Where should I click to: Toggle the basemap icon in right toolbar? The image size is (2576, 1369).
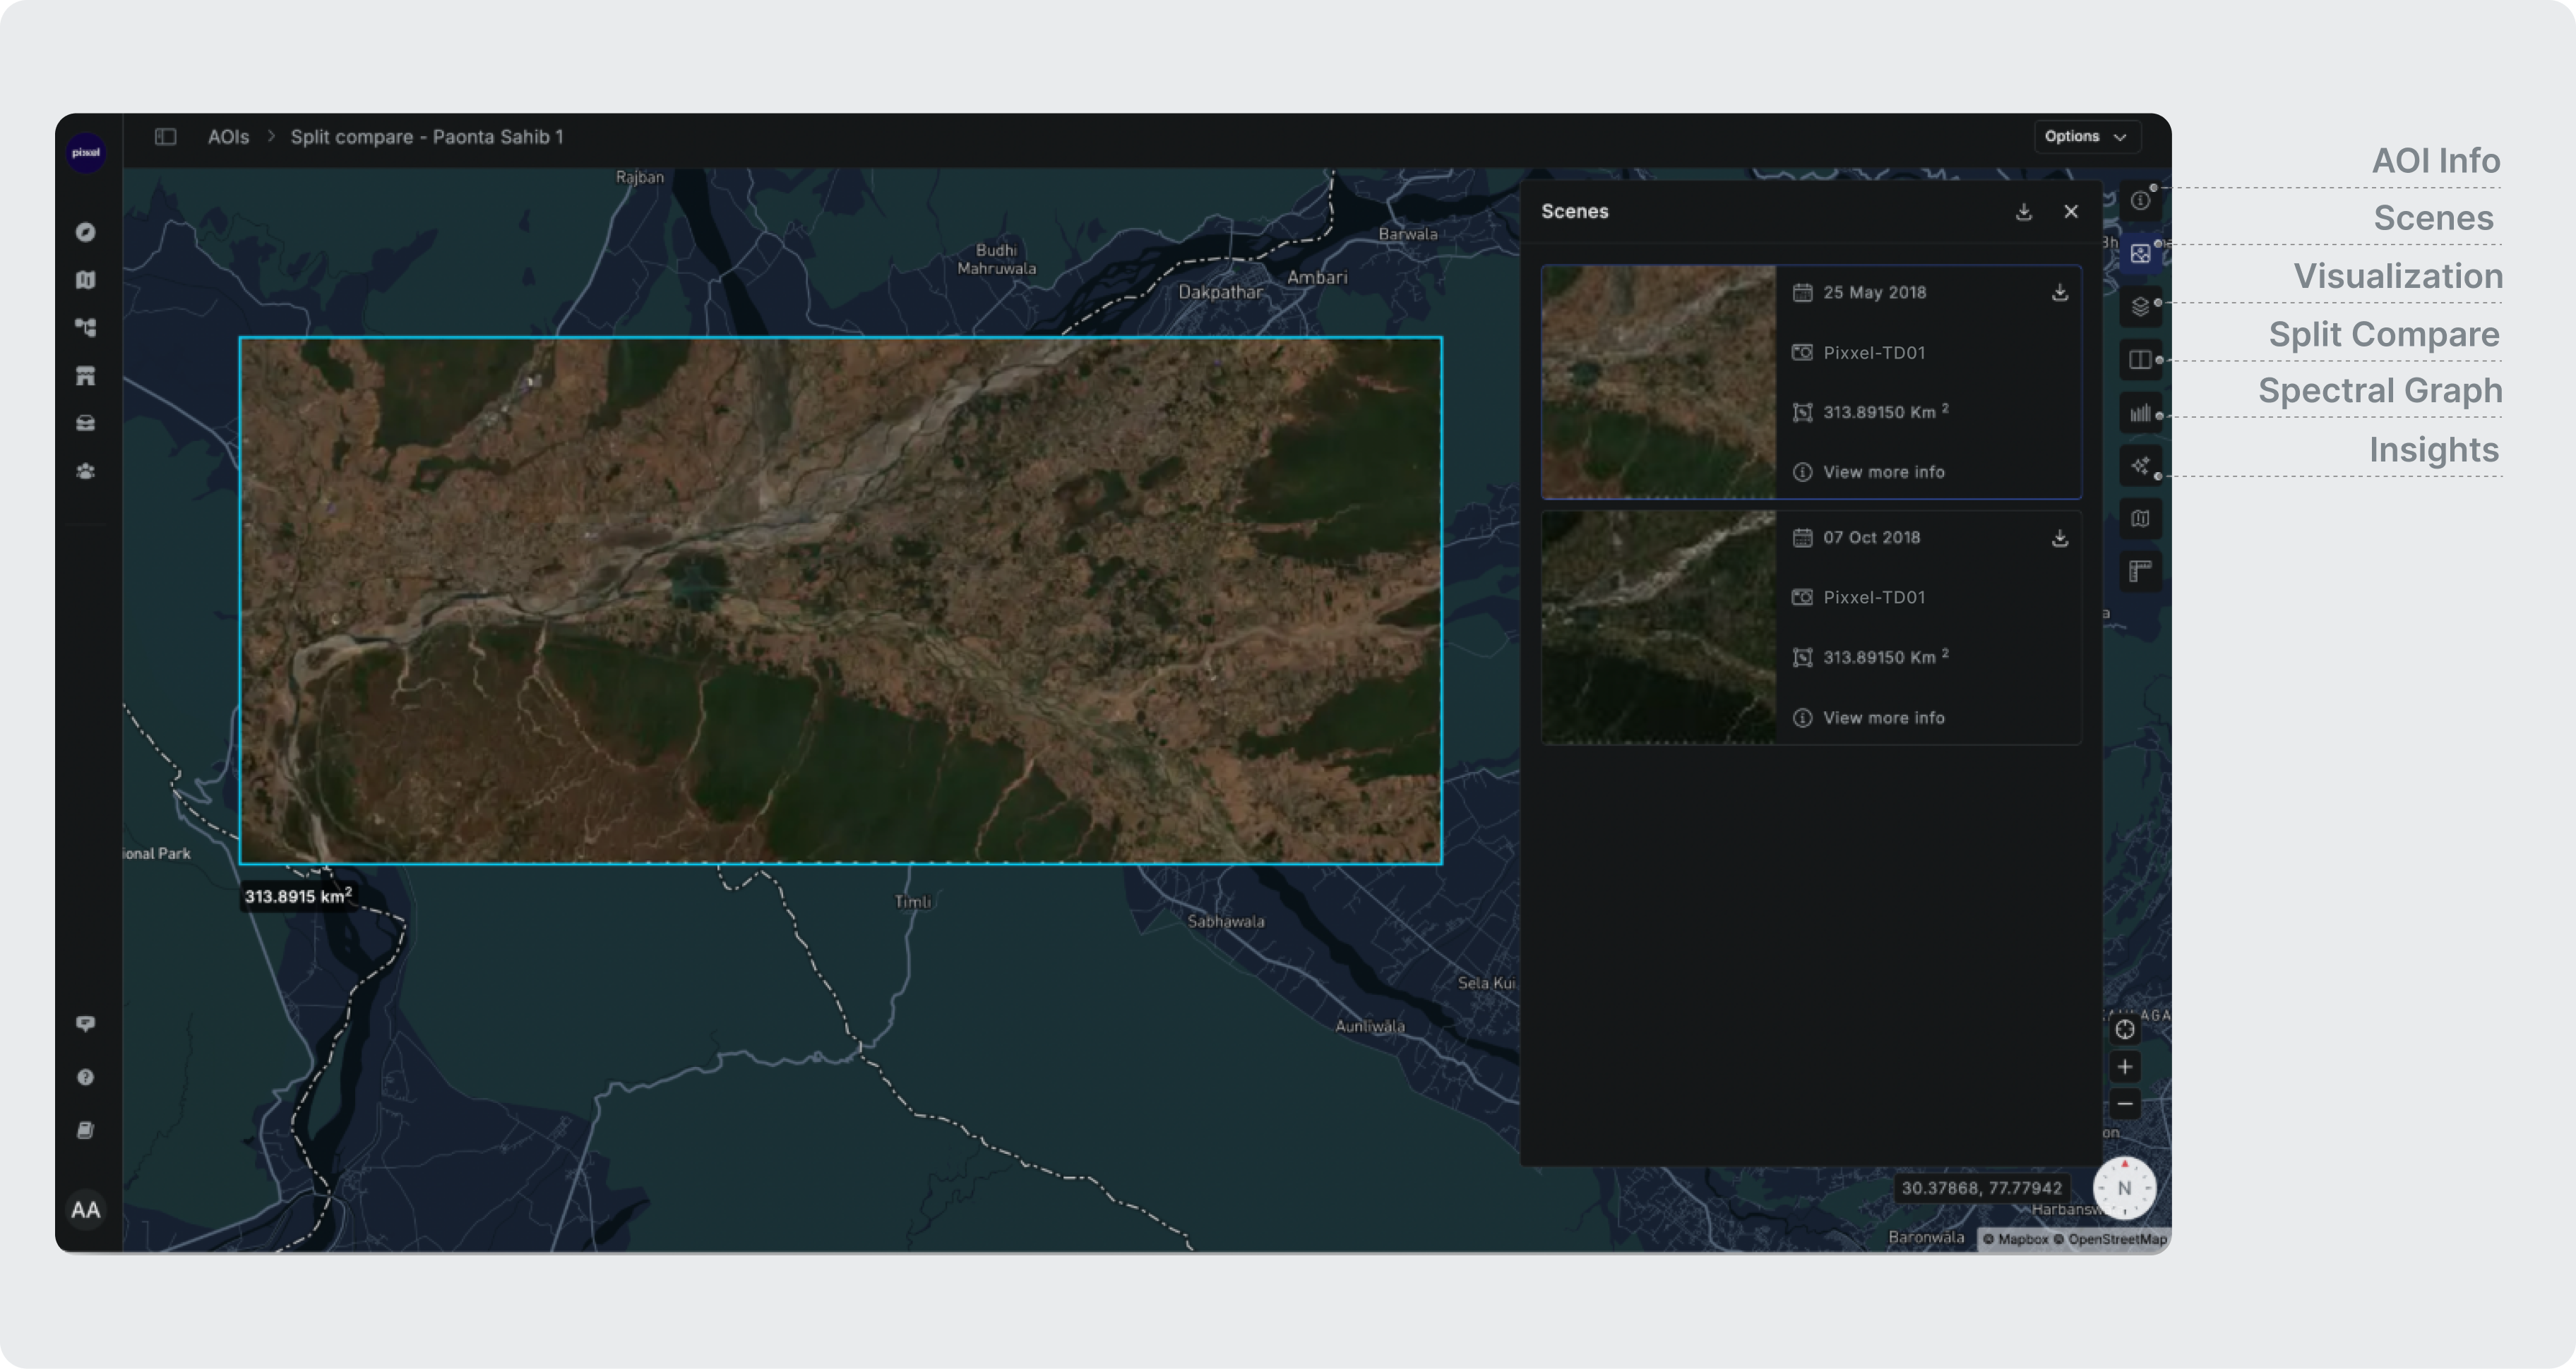coord(2139,519)
